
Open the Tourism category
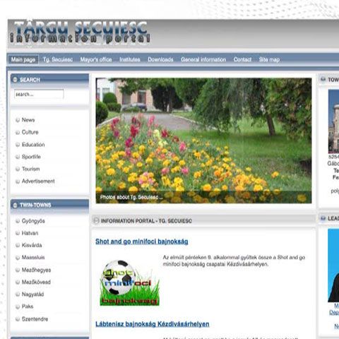tap(30, 169)
